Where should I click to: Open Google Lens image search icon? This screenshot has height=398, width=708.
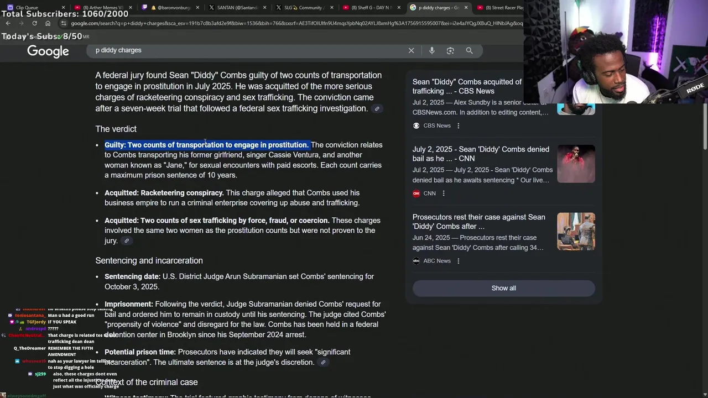pyautogui.click(x=450, y=50)
